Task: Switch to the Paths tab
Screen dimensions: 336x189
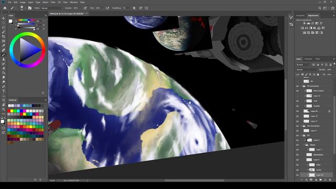Action: (318, 59)
